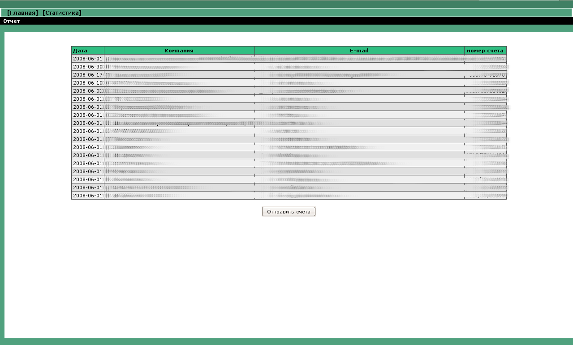Viewport: 573px width, 345px height.
Task: Open the Главная link
Action: pos(22,13)
